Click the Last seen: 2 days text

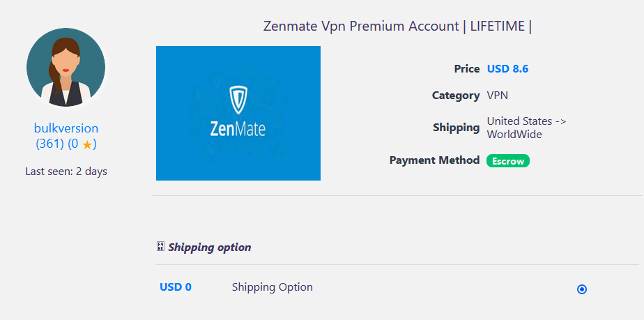[x=66, y=171]
